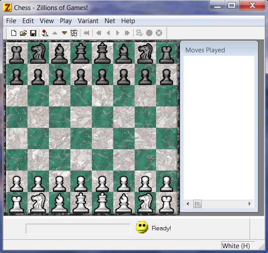Viewport: 268px width, 253px height.
Task: Save the game with floppy disk icon
Action: (33, 33)
